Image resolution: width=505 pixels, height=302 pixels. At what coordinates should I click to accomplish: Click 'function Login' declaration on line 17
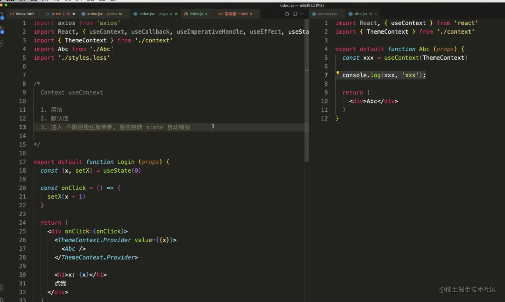click(110, 162)
